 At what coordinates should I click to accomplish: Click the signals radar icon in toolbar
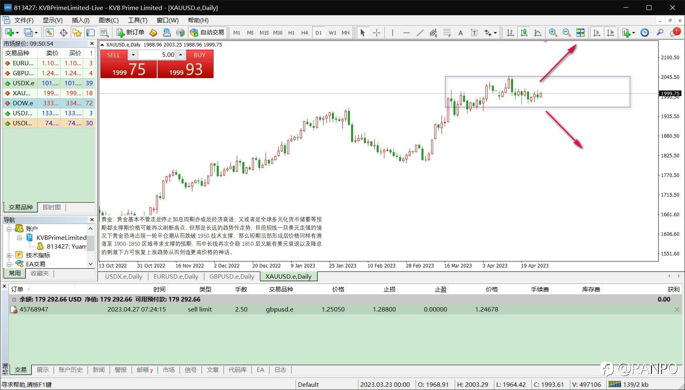point(181,33)
